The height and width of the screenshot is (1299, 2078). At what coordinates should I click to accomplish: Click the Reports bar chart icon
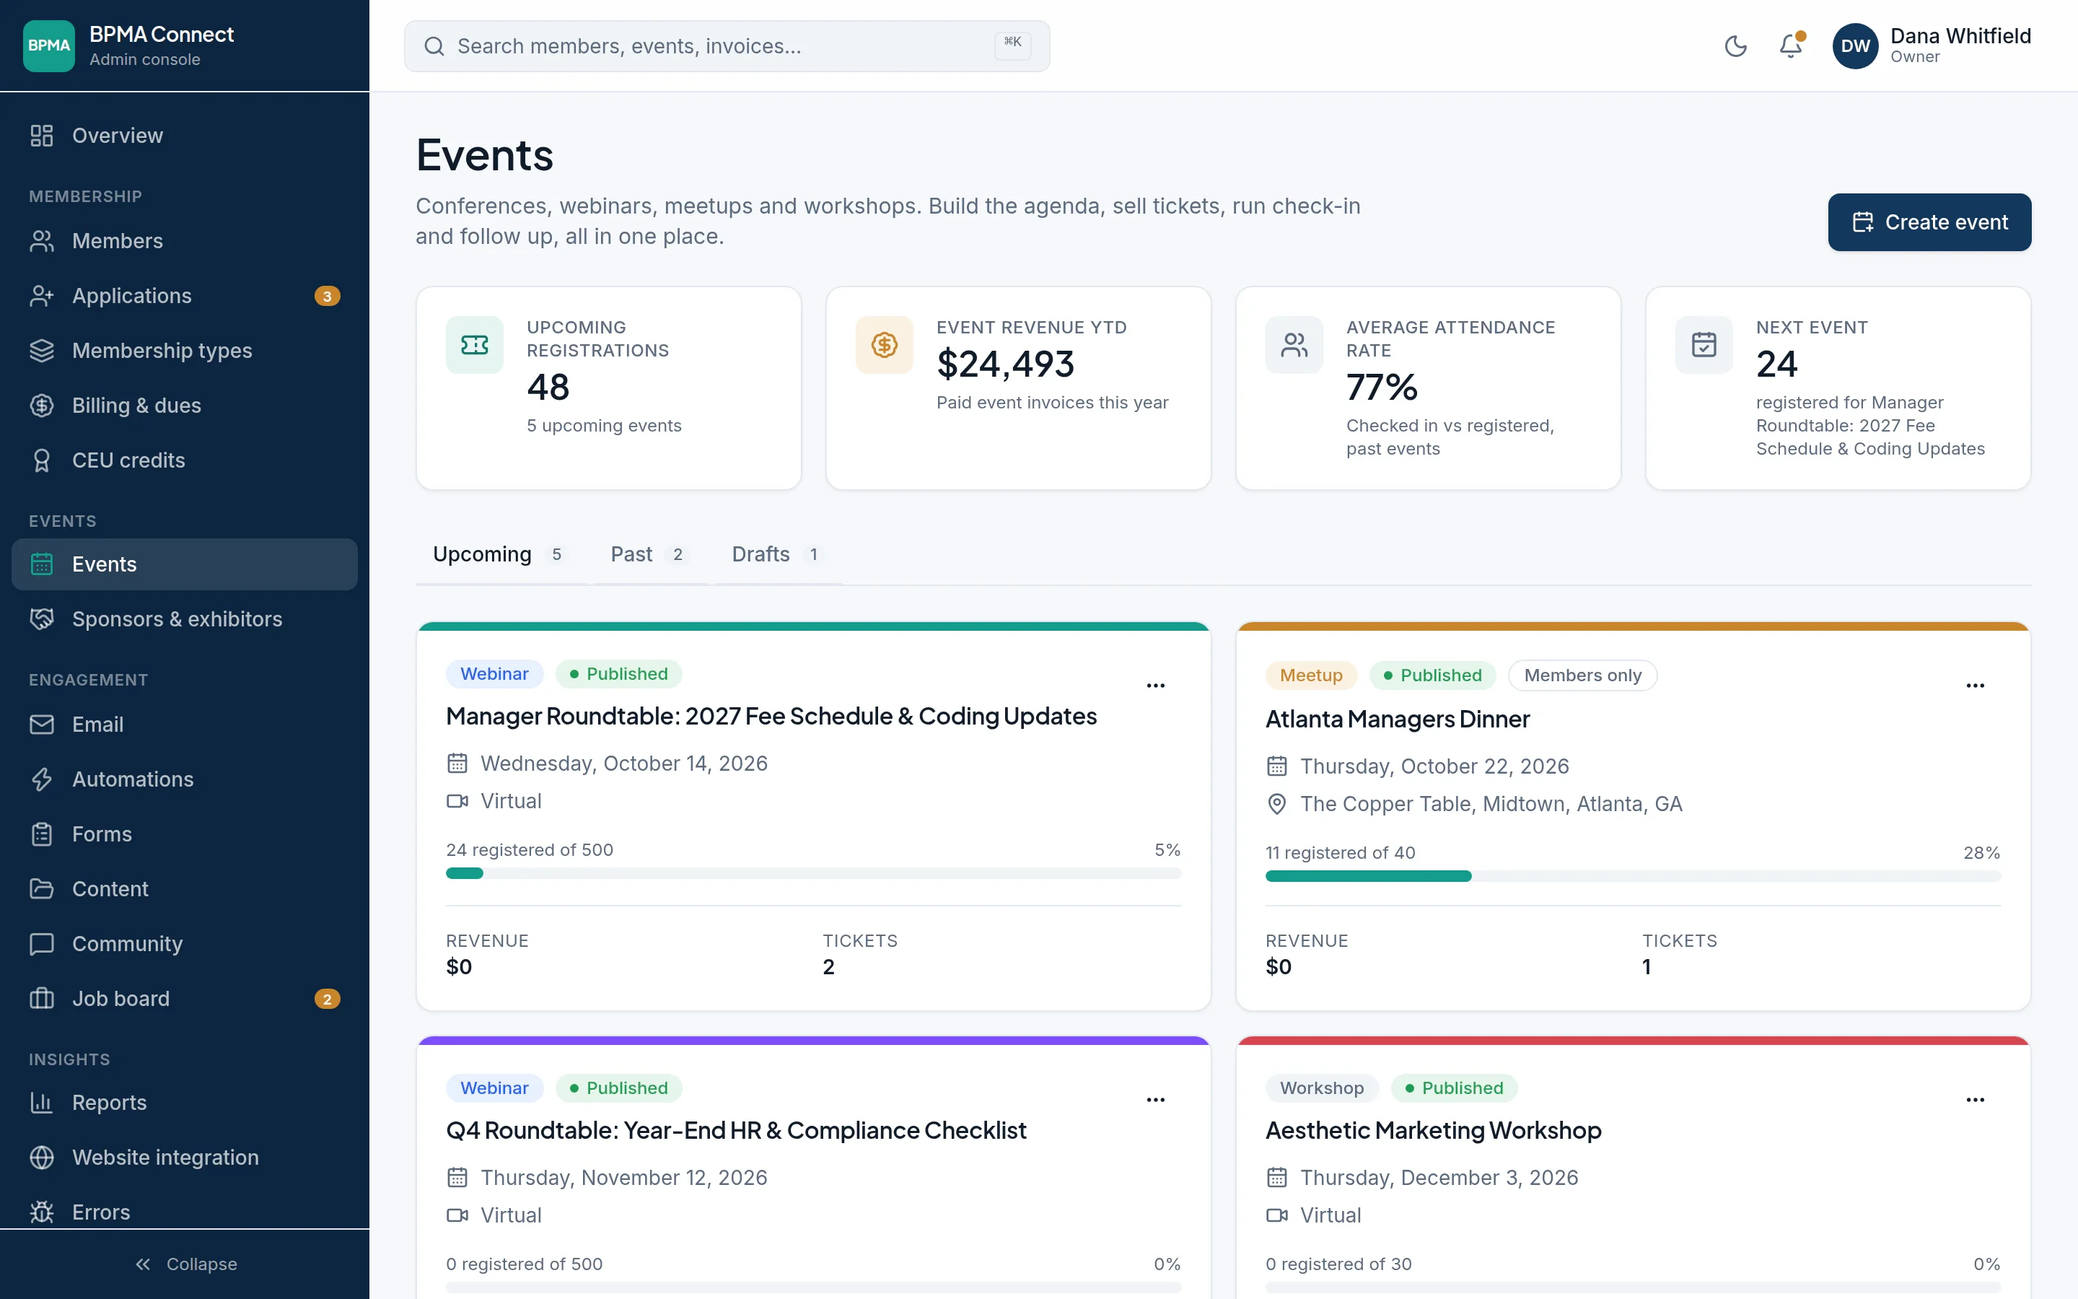[42, 1103]
